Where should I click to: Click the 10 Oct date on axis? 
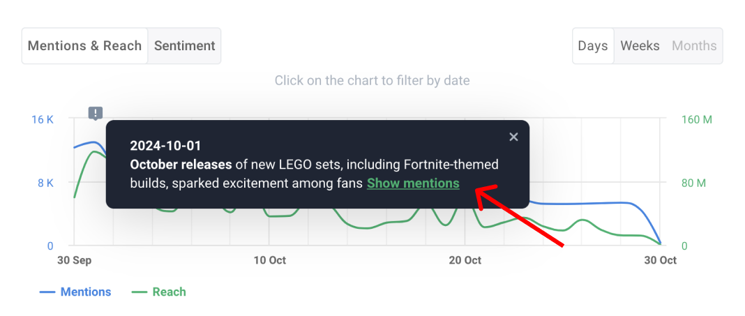click(270, 261)
